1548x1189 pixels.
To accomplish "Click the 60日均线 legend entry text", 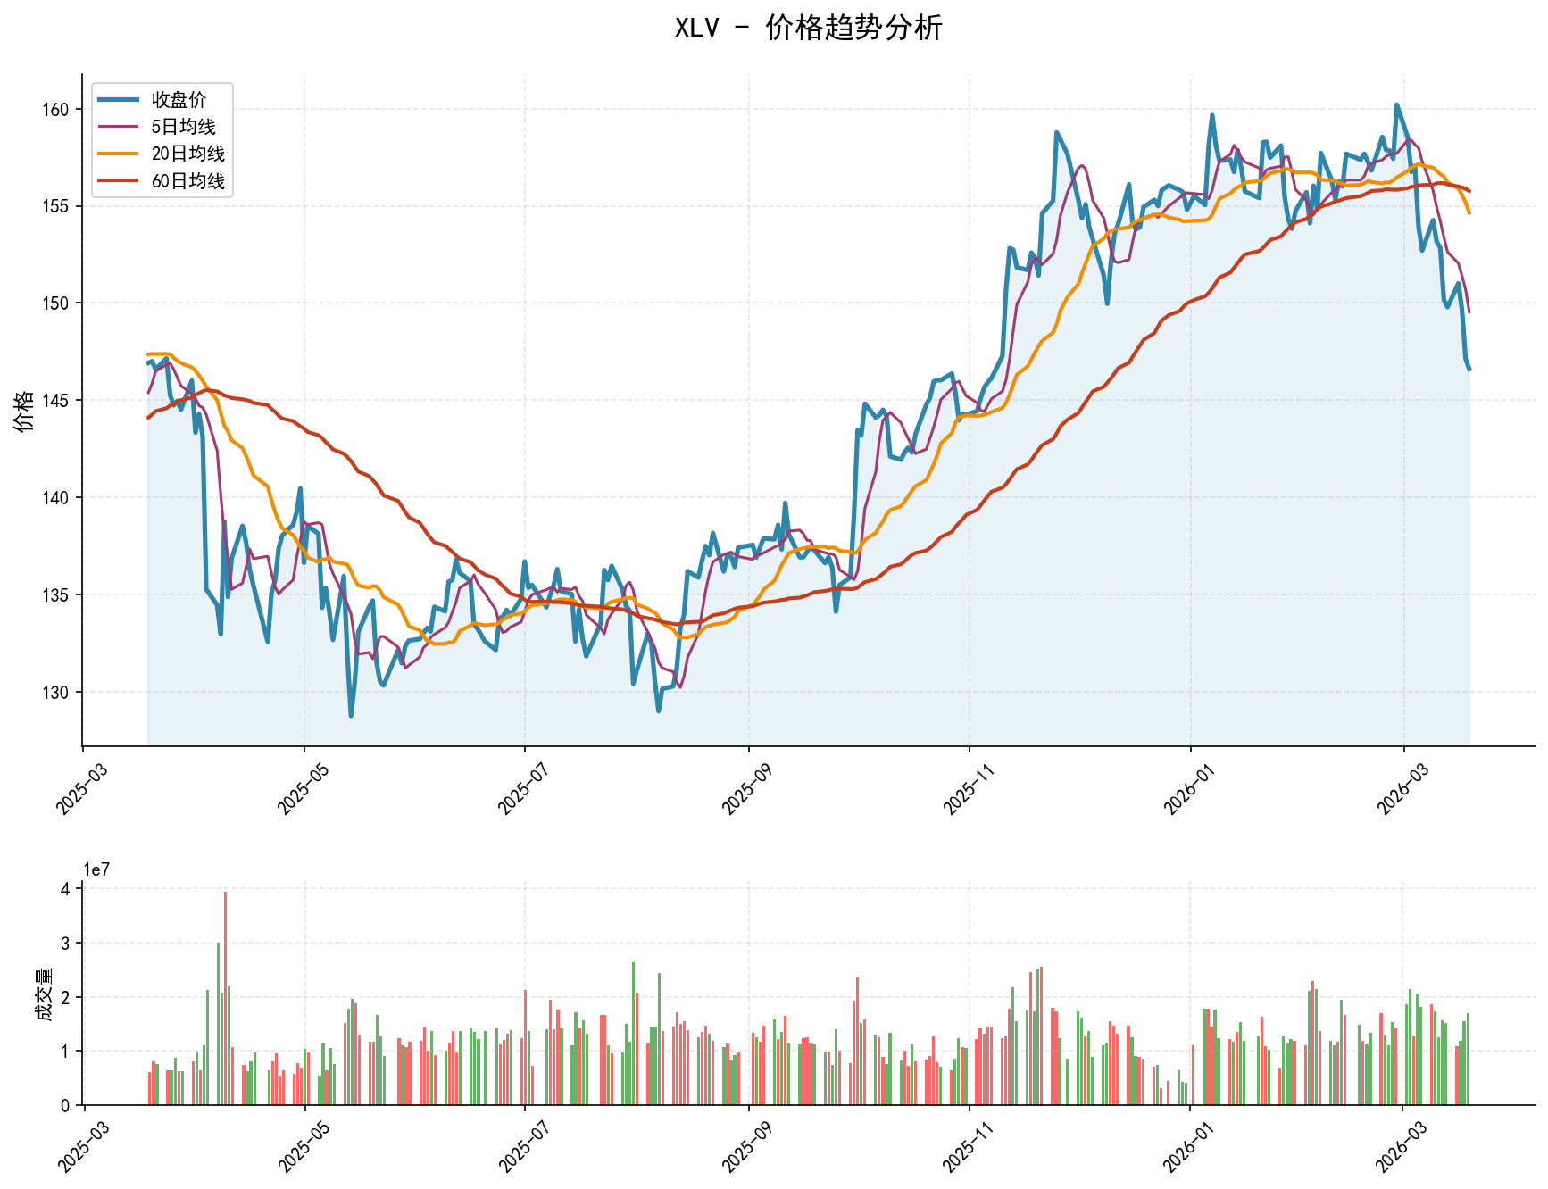I will click(x=187, y=180).
